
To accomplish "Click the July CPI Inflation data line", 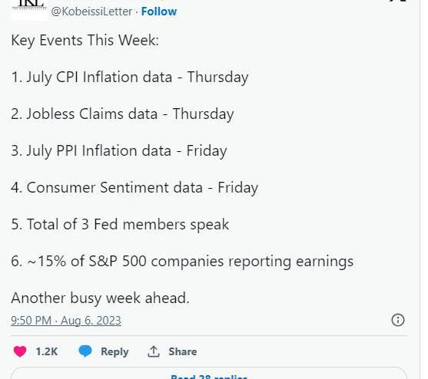I will 130,77.
